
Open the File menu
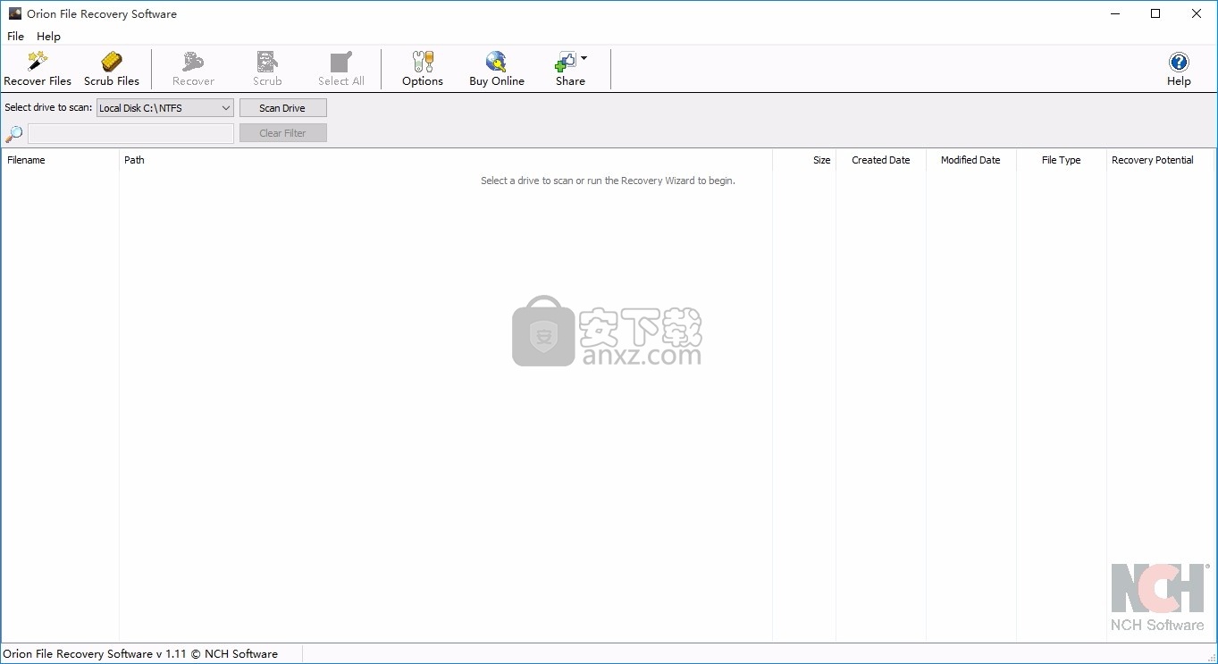coord(16,37)
